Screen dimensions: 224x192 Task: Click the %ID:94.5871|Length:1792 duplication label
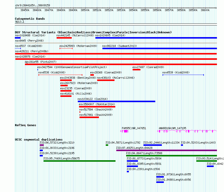click(123, 143)
